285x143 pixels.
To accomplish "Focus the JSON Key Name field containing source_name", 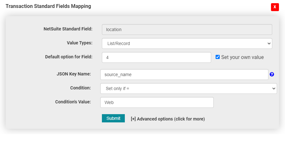I will click(184, 75).
